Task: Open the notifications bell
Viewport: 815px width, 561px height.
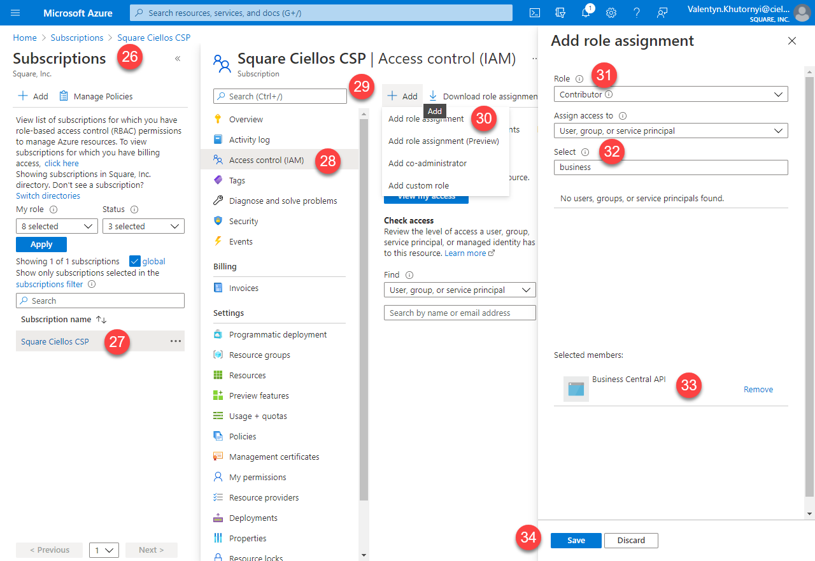Action: coord(586,13)
